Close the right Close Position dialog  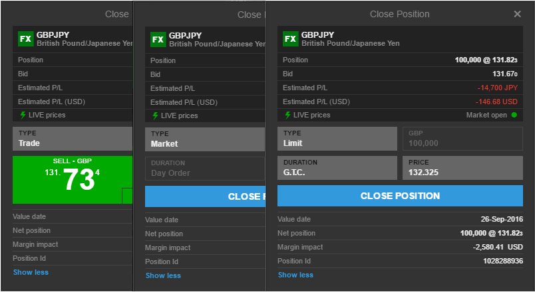coord(517,14)
